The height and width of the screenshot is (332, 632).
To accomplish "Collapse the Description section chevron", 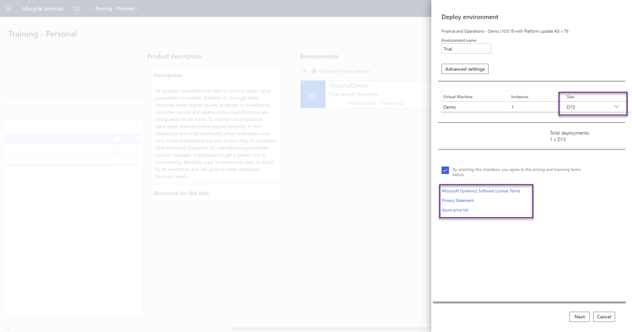I will (273, 75).
